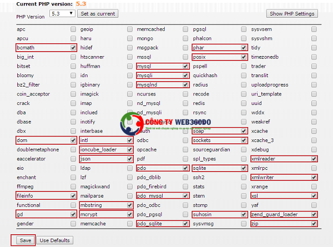Screen dimensions: 333x247
Task: Toggle the dom extension checkbox
Action: (x=73, y=140)
